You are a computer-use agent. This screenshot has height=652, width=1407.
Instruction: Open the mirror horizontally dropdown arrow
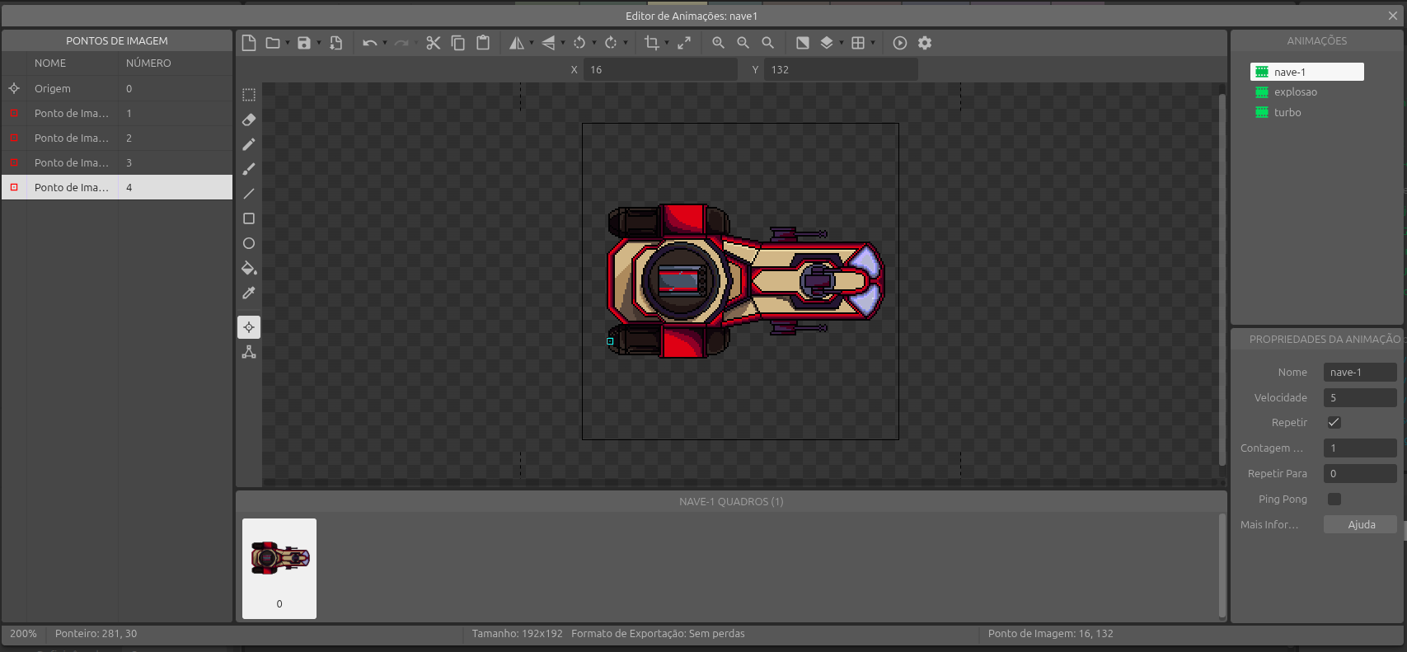coord(532,43)
